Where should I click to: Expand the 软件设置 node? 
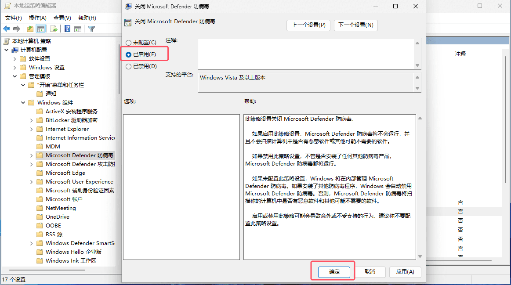tap(14, 59)
